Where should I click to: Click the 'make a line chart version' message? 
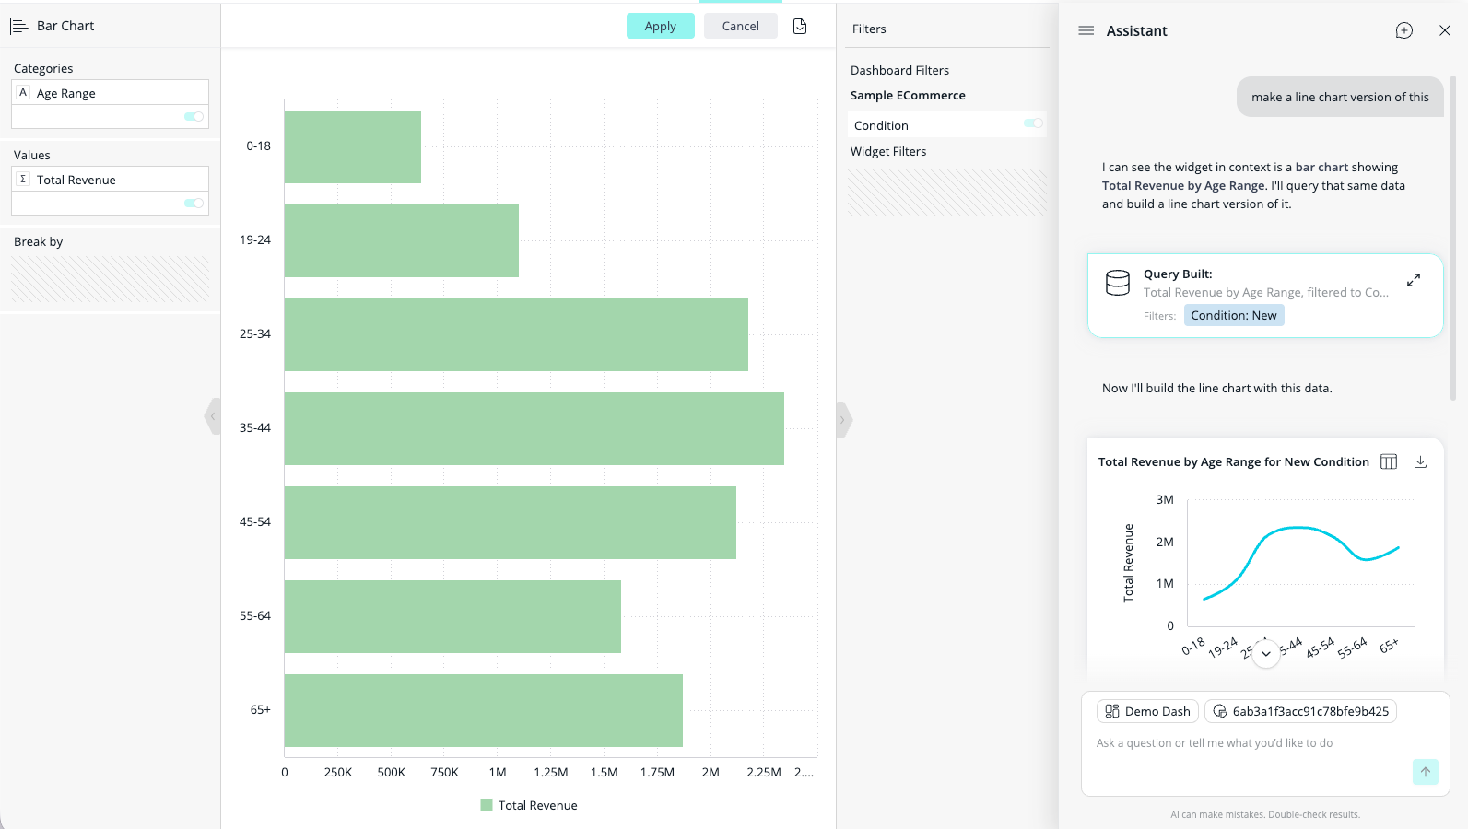[1340, 97]
